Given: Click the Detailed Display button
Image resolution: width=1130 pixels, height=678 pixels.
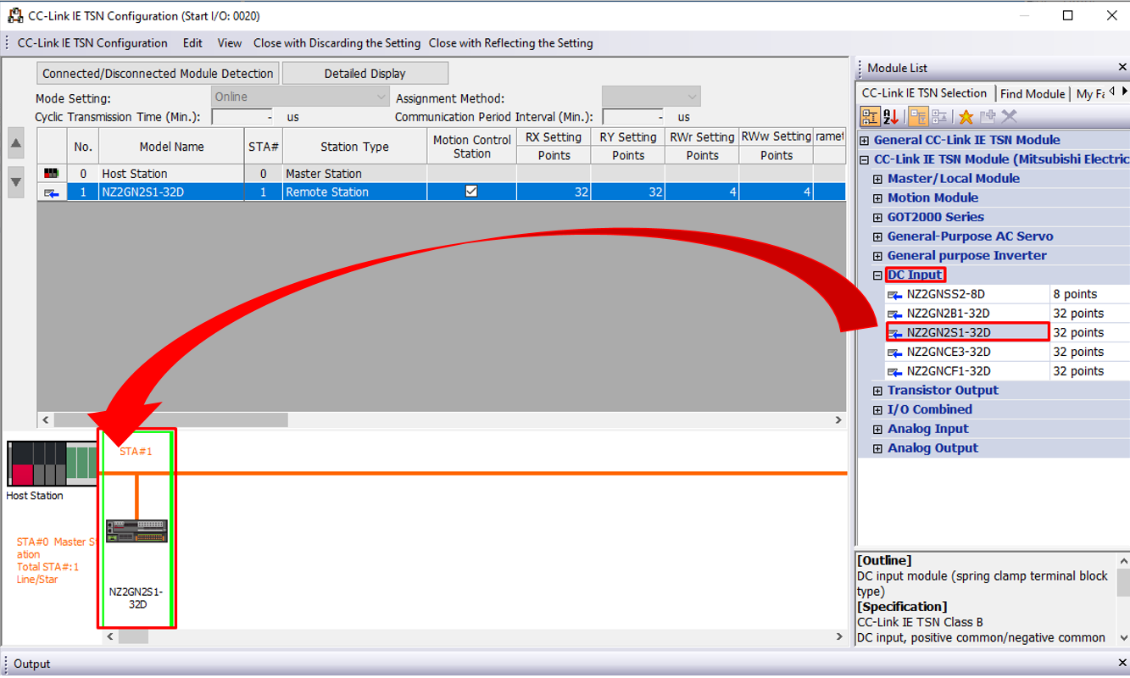Looking at the screenshot, I should click(x=365, y=74).
